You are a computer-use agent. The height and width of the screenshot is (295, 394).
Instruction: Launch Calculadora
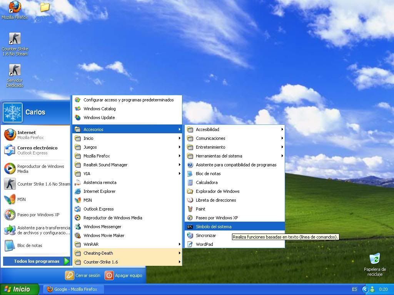[x=235, y=182]
